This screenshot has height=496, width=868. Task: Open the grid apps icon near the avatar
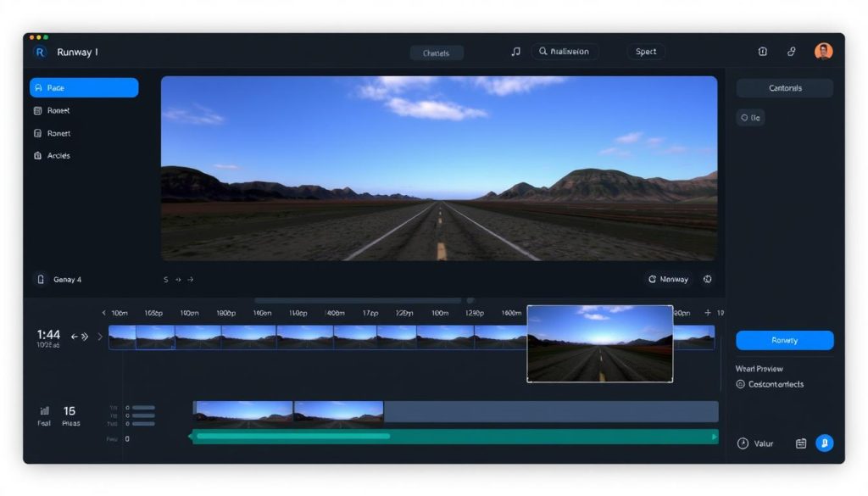[762, 51]
